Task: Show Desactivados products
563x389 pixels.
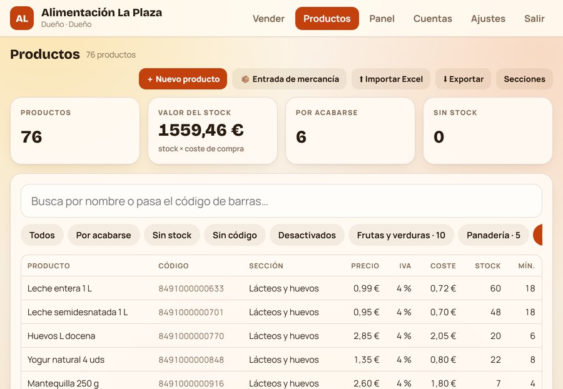Action: pyautogui.click(x=307, y=235)
